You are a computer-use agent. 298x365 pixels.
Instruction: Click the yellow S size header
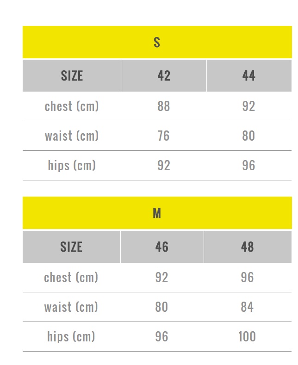coord(157,43)
